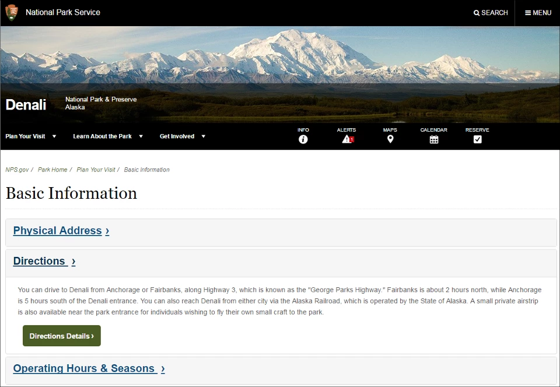The height and width of the screenshot is (387, 560).
Task: Click the RESERVE checkbox icon
Action: click(x=477, y=139)
